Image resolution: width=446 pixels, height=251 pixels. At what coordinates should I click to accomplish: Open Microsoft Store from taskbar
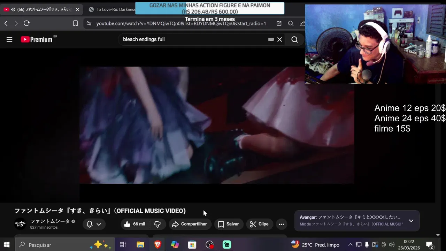pyautogui.click(x=192, y=245)
